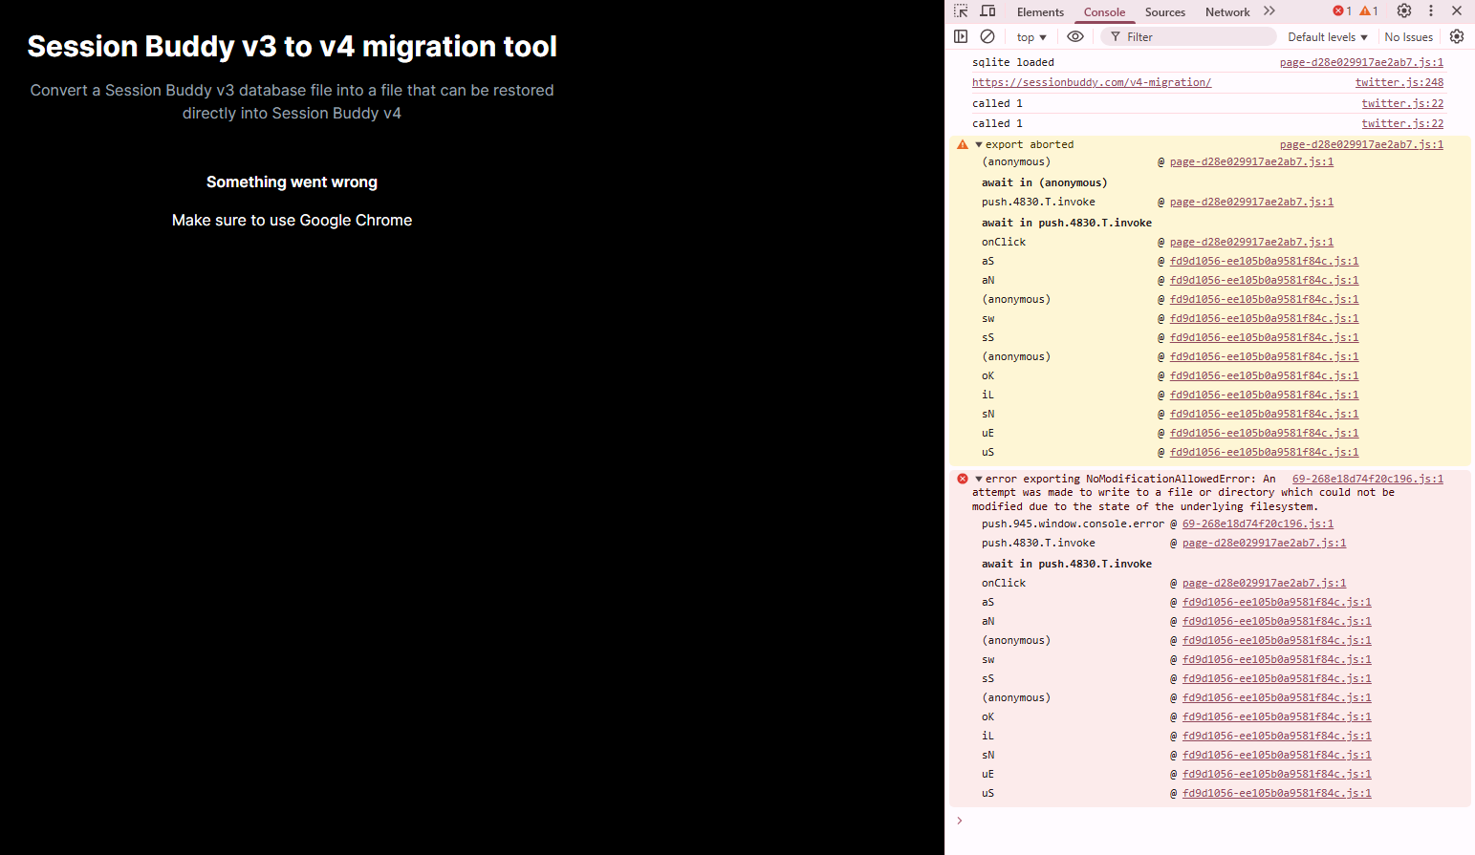Collapse the export aborted warning
This screenshot has height=855, width=1475.
tap(979, 144)
